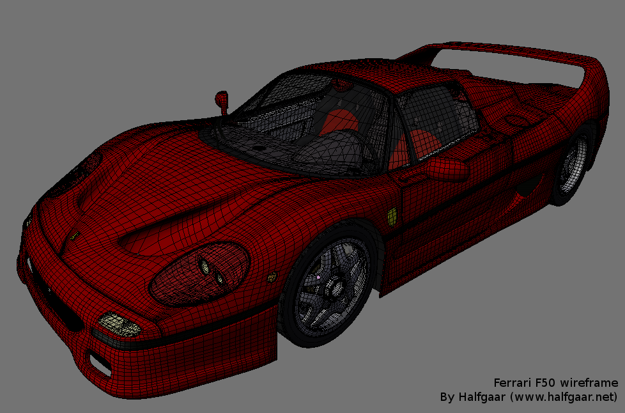Click the amber turn signal lamp on bumper
This screenshot has height=413, width=625.
118,325
